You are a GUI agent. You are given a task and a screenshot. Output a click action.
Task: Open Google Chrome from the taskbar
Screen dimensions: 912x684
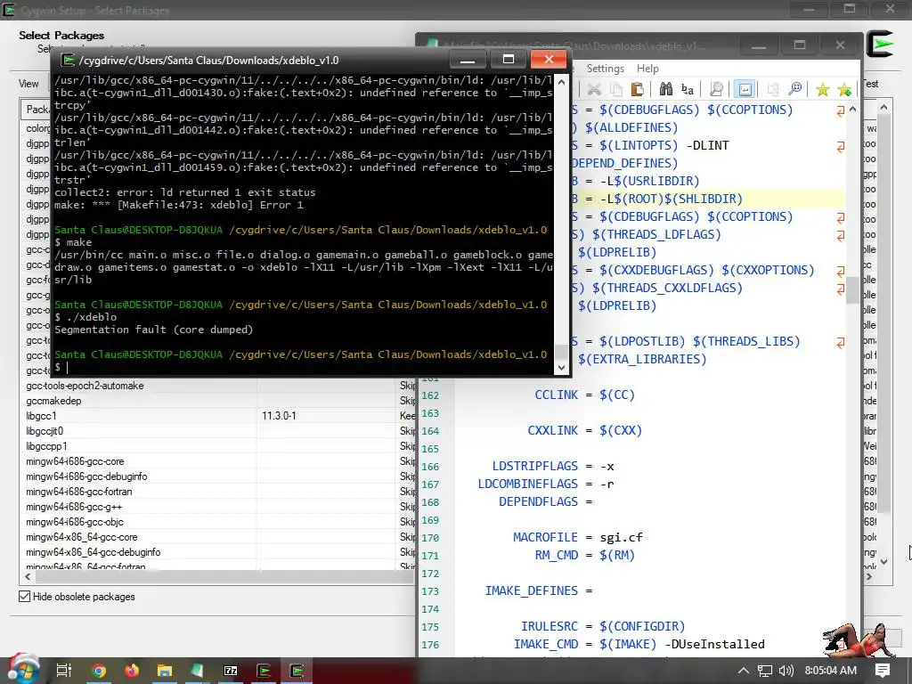99,671
